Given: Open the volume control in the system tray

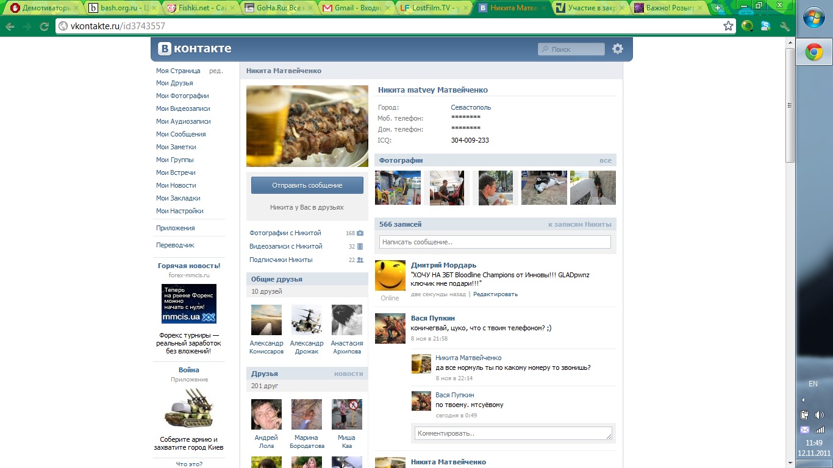Looking at the screenshot, I should click(819, 415).
